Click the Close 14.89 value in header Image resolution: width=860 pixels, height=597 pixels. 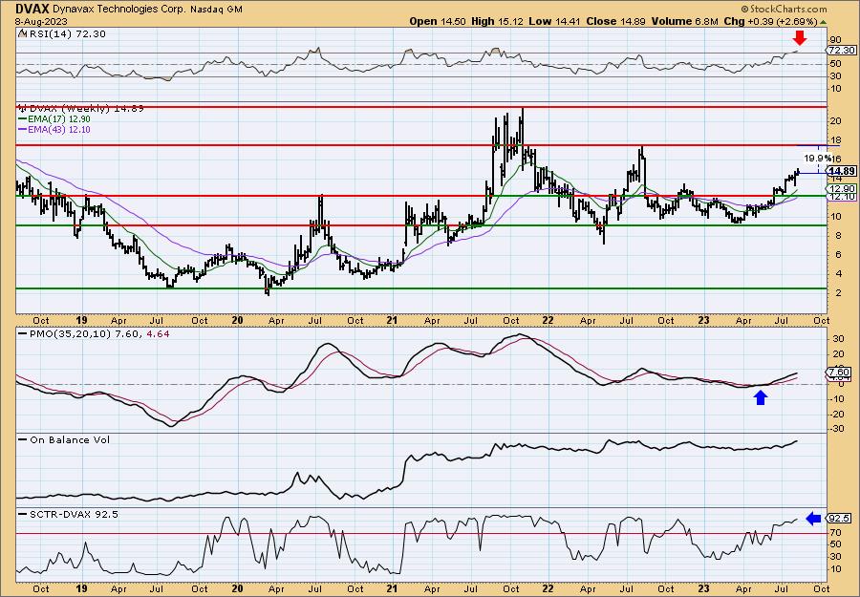click(x=616, y=21)
